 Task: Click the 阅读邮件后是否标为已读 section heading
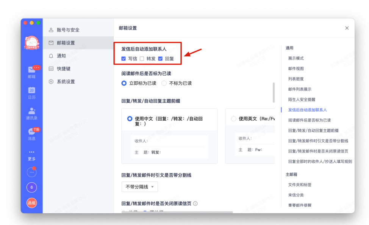(x=146, y=73)
